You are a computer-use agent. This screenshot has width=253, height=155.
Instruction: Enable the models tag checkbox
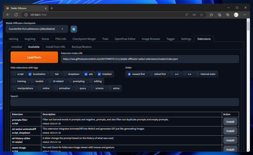point(32,81)
